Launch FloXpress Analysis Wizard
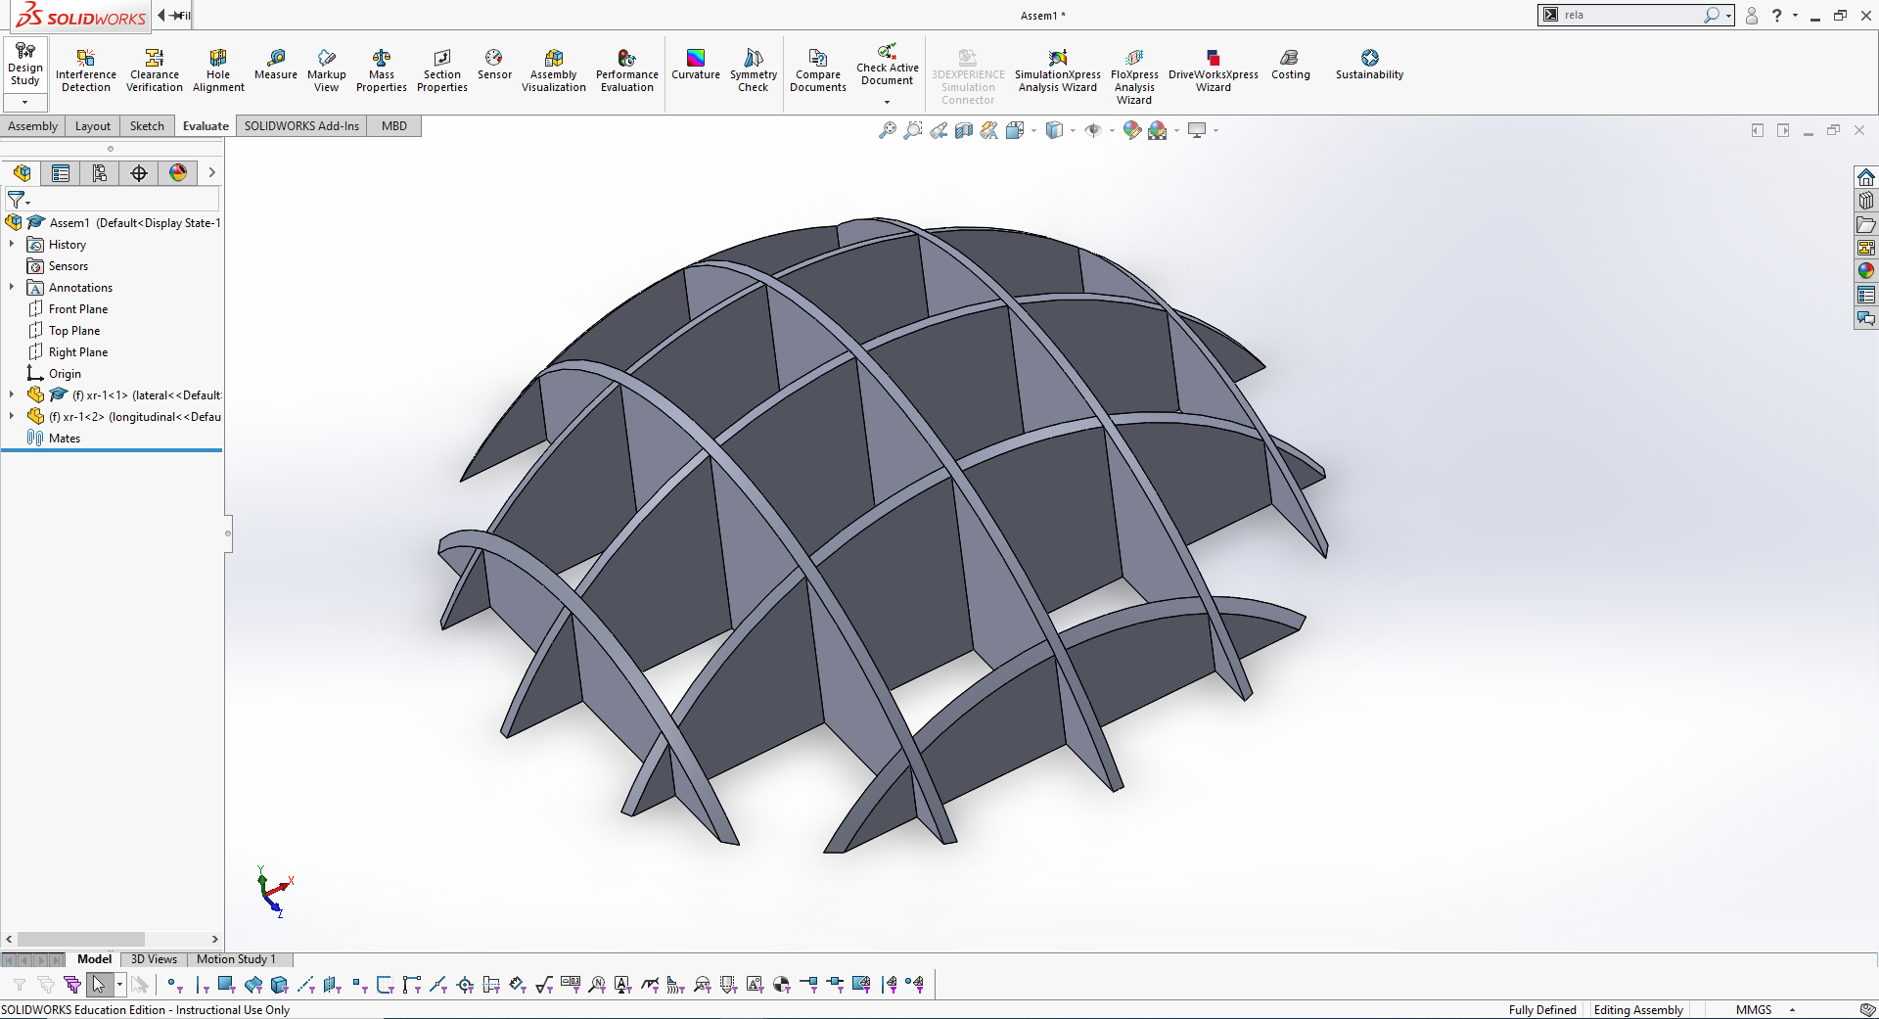This screenshot has width=1879, height=1019. click(1134, 76)
